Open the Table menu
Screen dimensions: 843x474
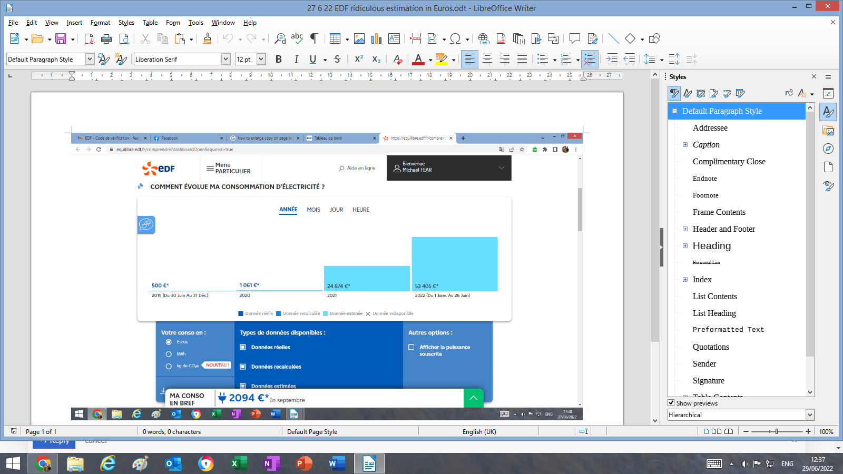click(150, 23)
